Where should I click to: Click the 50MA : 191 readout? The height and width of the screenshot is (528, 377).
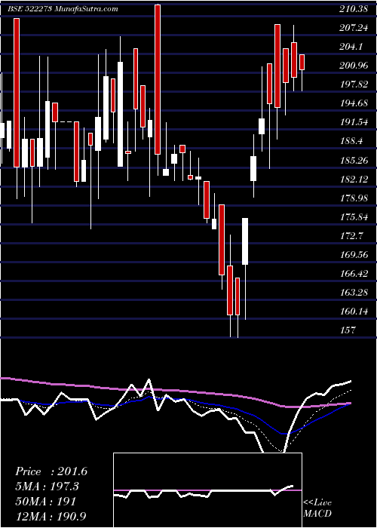coord(45,502)
